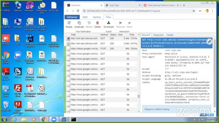Screen dimensions: 219x123
Task: Click the browser address bar URL
Action: (123, 11)
